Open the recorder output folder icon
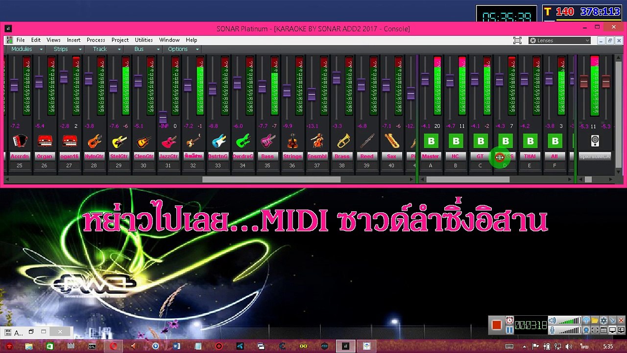Viewport: 627px width, 353px height. click(595, 320)
